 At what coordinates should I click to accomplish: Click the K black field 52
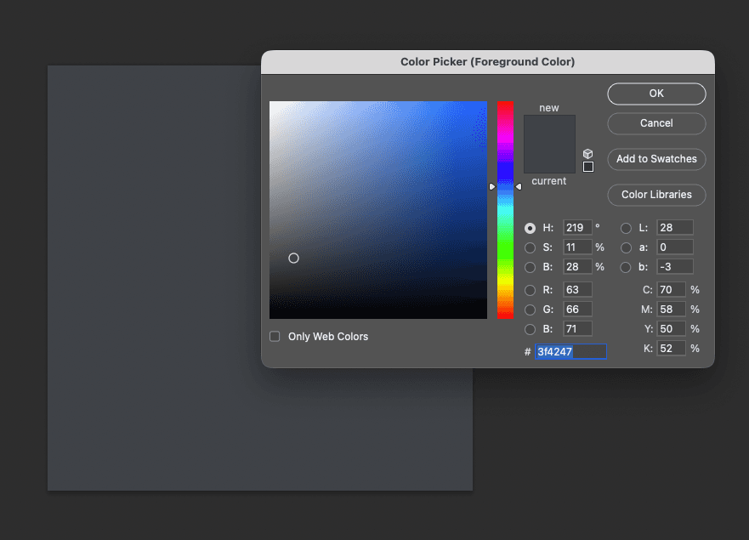click(671, 349)
